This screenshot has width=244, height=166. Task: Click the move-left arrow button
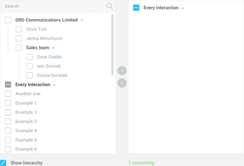122,83
